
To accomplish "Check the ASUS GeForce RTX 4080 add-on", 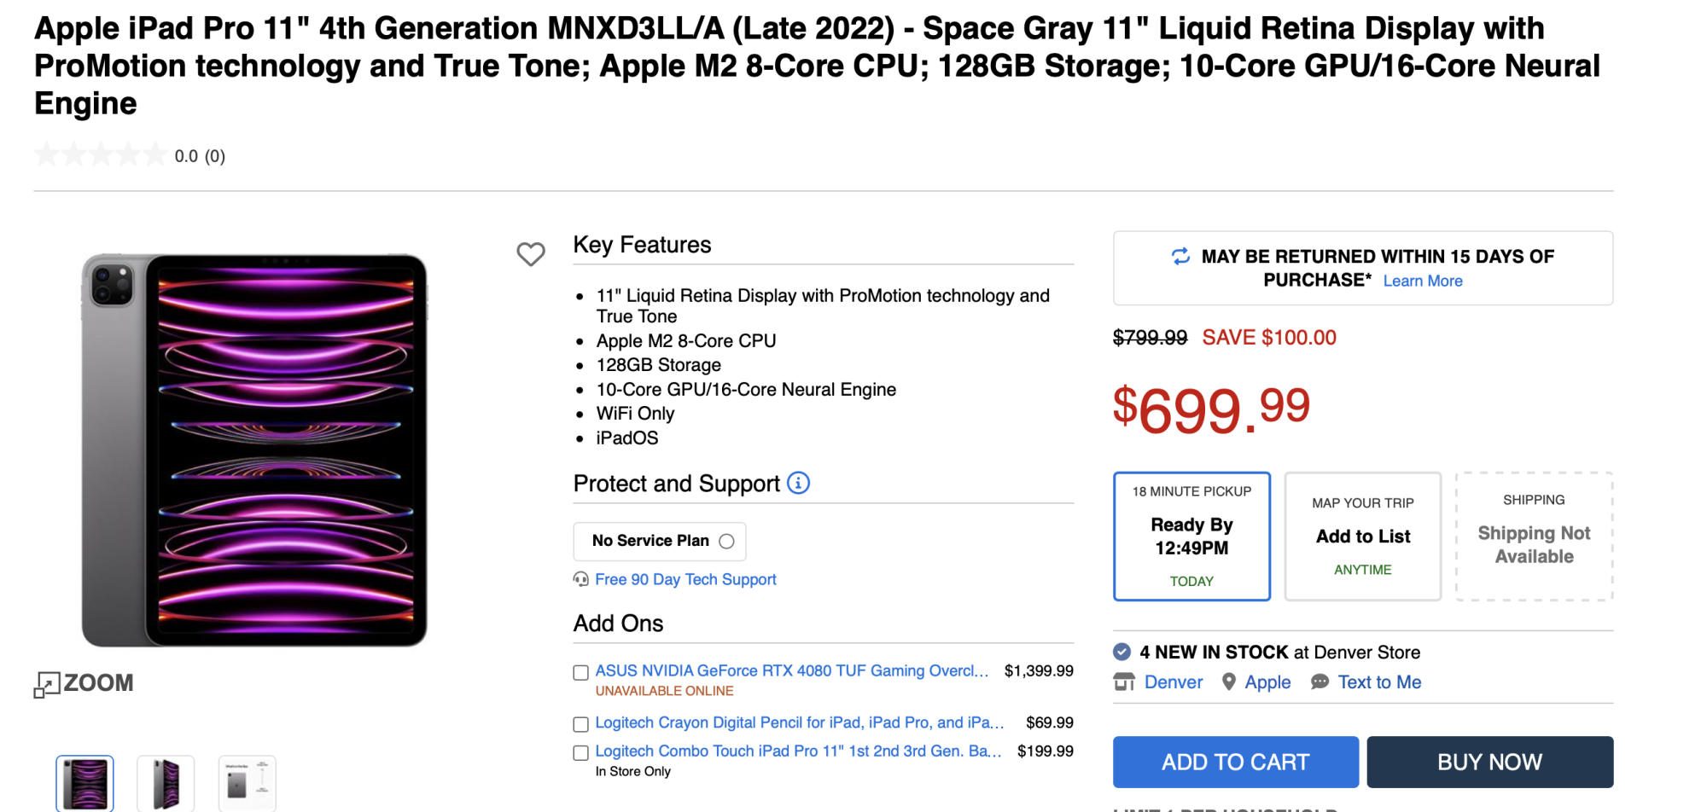I will click(x=581, y=673).
